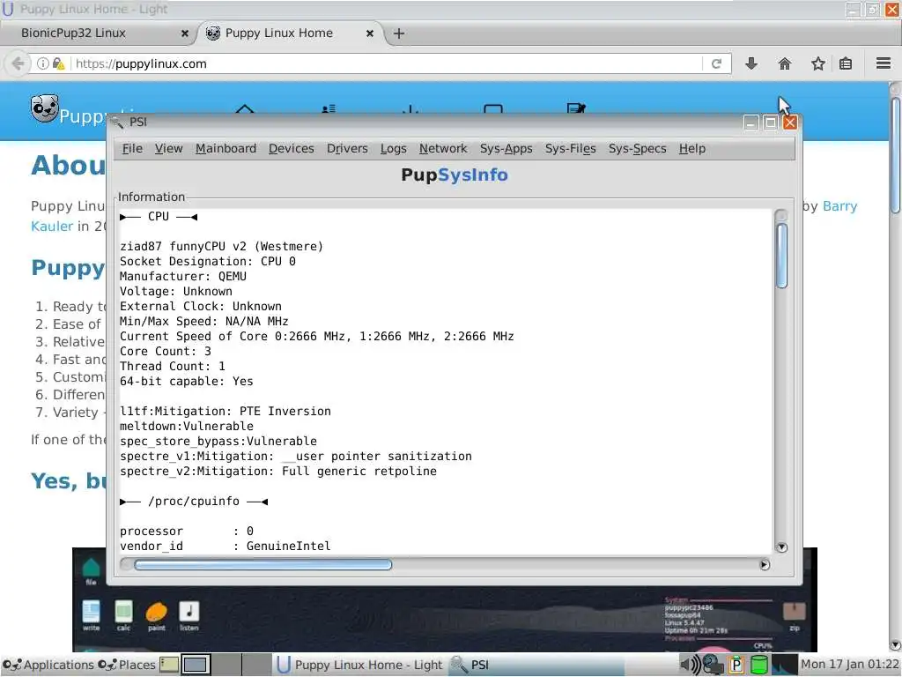Bookmark this page with the star icon
The image size is (902, 677).
pos(817,63)
